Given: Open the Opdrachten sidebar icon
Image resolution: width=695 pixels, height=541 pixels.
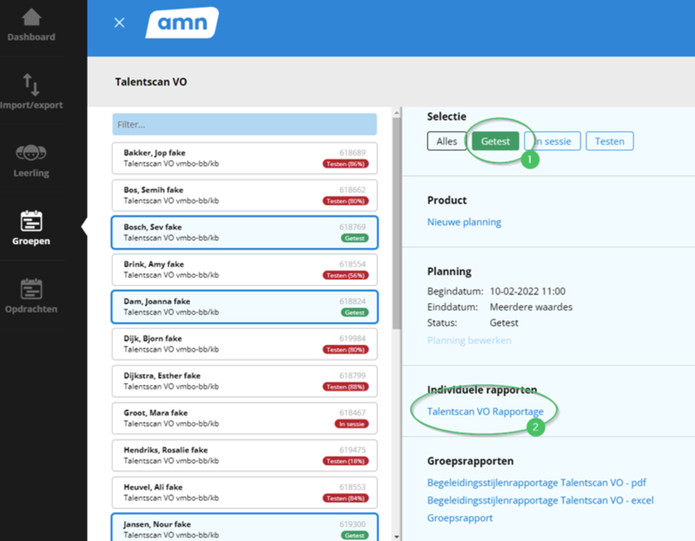Looking at the screenshot, I should pos(31,289).
